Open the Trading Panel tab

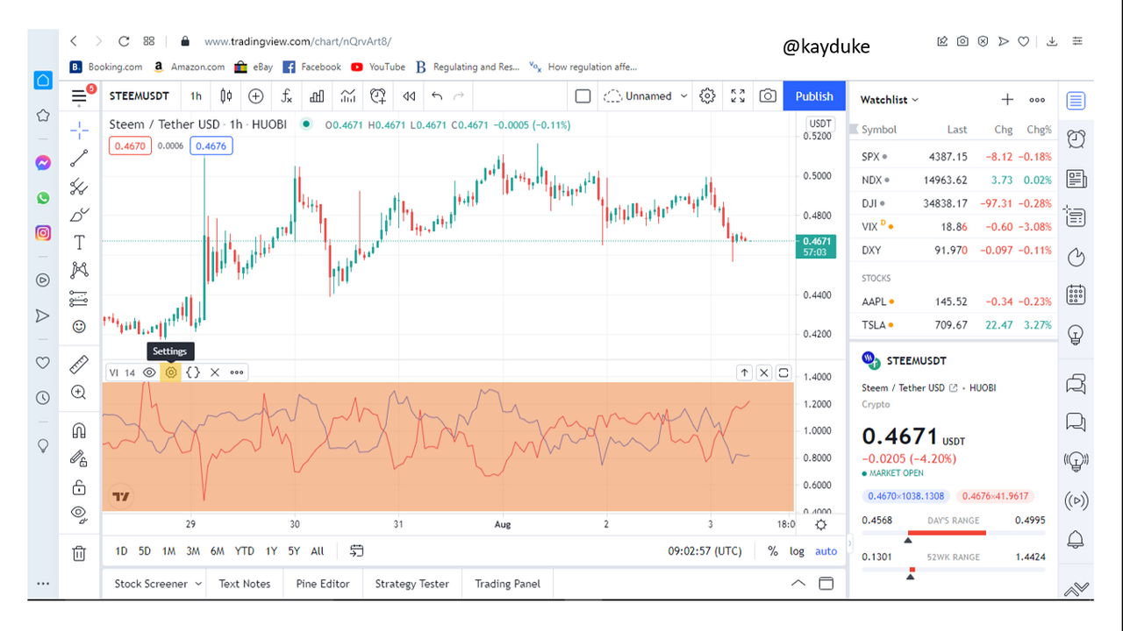point(508,584)
